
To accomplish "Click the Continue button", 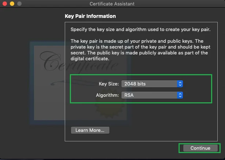I will (200, 148).
